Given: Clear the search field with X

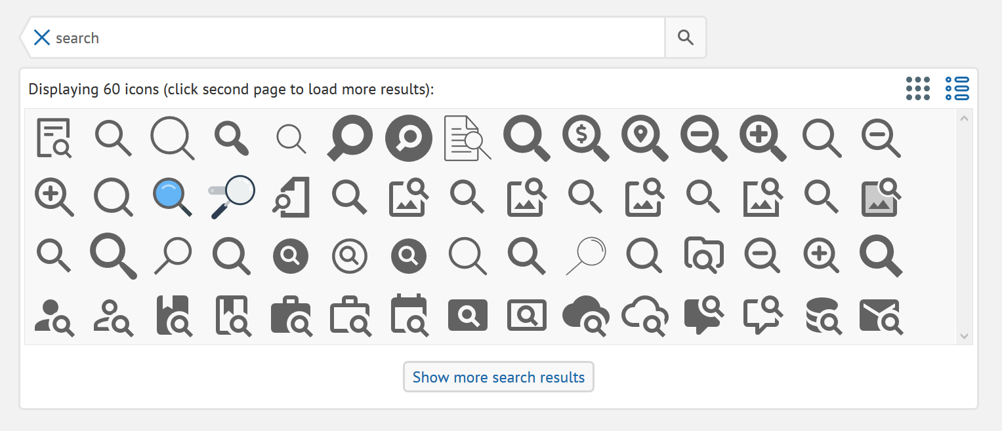Looking at the screenshot, I should (x=42, y=38).
